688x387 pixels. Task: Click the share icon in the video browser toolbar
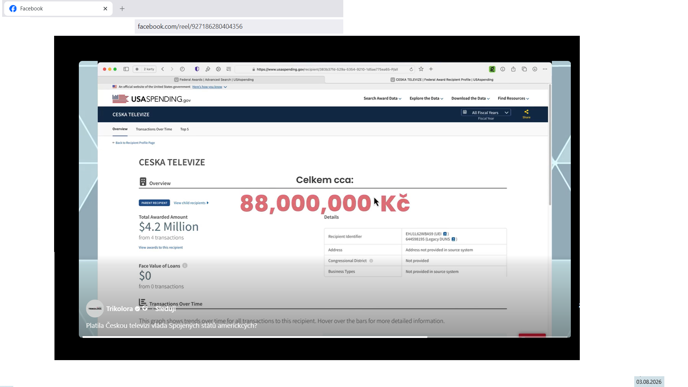pos(513,69)
